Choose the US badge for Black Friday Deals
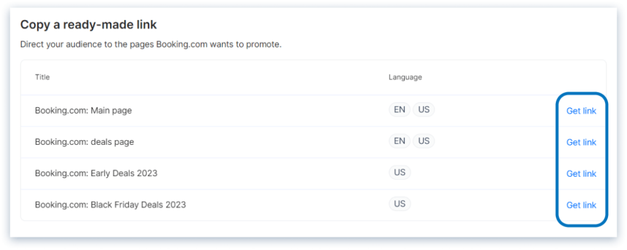Screen dimensions: 627x250 click(x=399, y=204)
